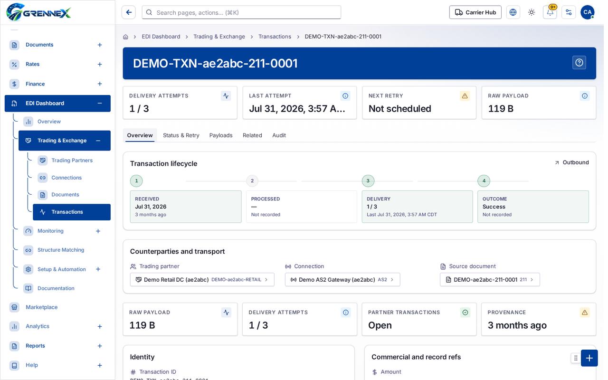This screenshot has height=380, width=608.
Task: Open the CA user avatar menu
Action: (x=588, y=12)
